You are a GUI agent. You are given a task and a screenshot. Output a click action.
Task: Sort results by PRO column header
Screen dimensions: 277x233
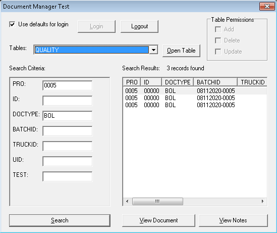132,82
